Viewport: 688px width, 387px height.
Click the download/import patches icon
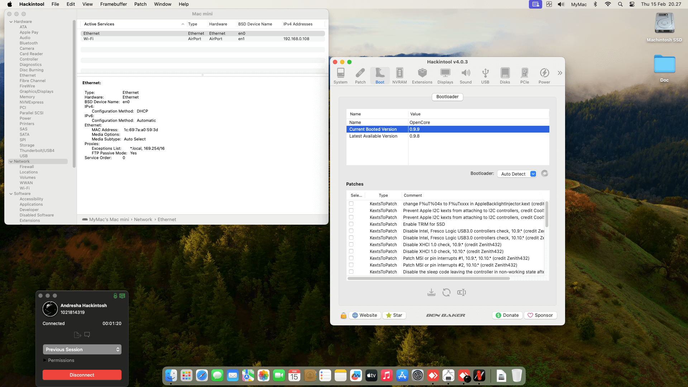431,292
